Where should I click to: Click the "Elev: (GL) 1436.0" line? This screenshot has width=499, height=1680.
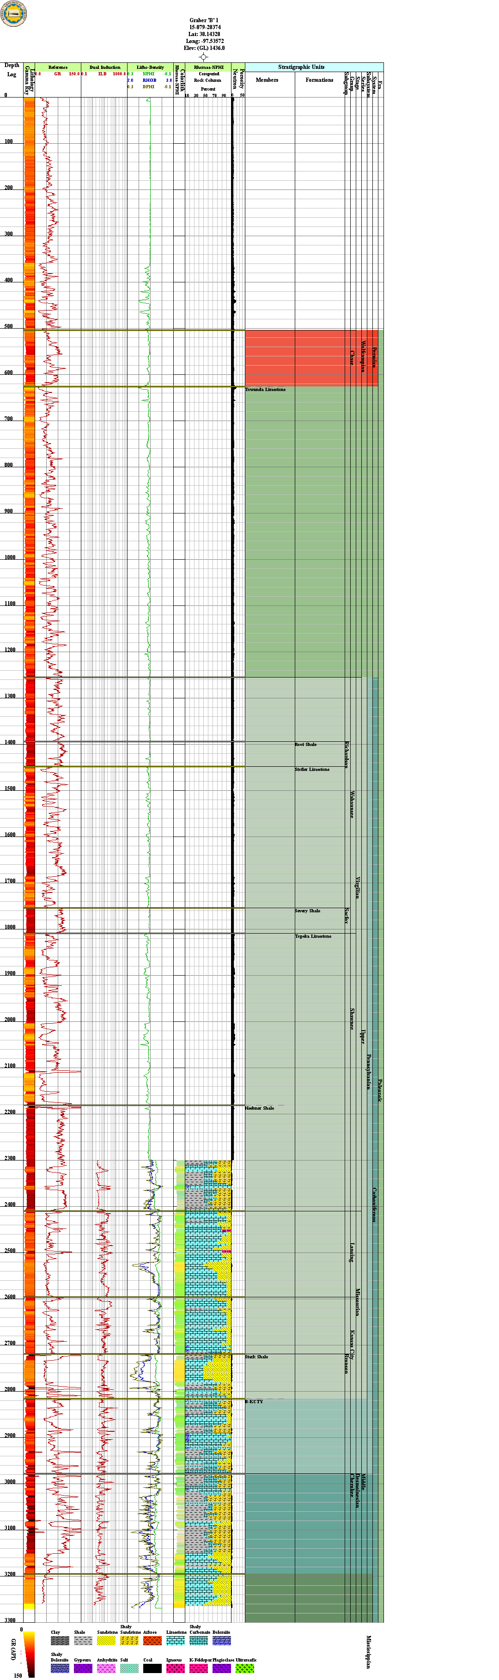click(x=204, y=48)
